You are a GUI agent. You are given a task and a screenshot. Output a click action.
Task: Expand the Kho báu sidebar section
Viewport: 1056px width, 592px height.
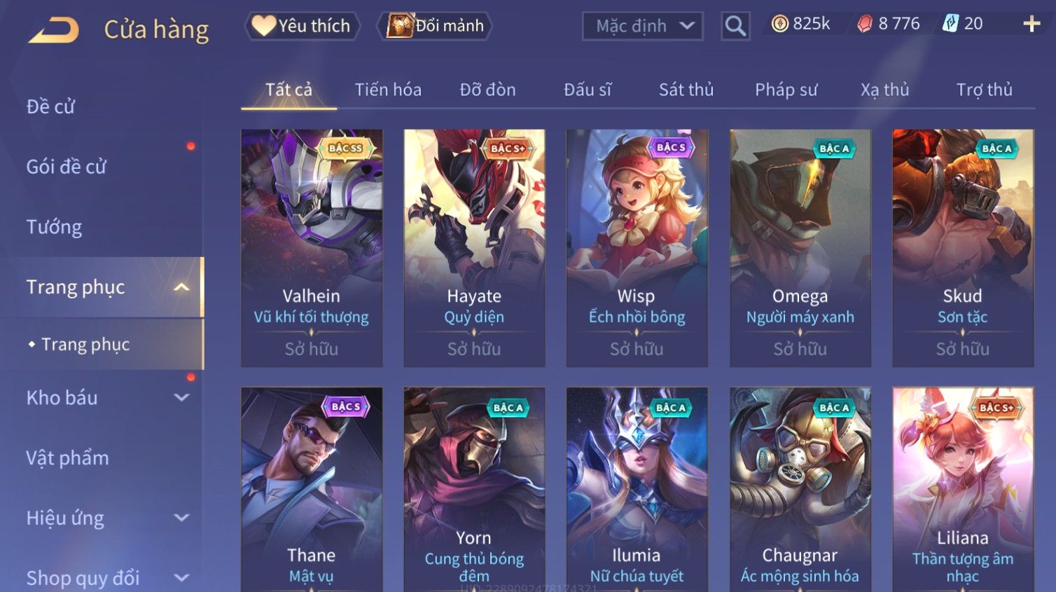click(x=181, y=398)
